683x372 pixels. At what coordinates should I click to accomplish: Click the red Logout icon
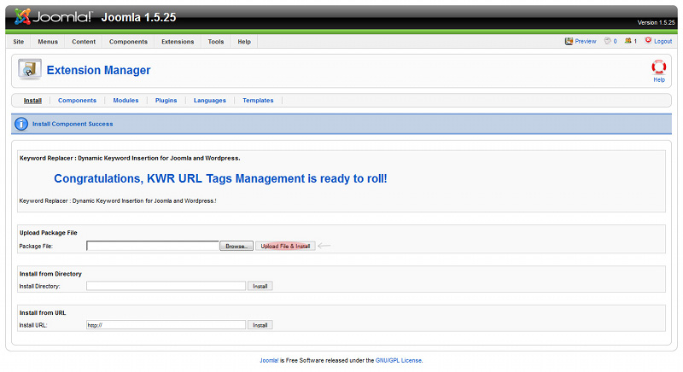[648, 40]
